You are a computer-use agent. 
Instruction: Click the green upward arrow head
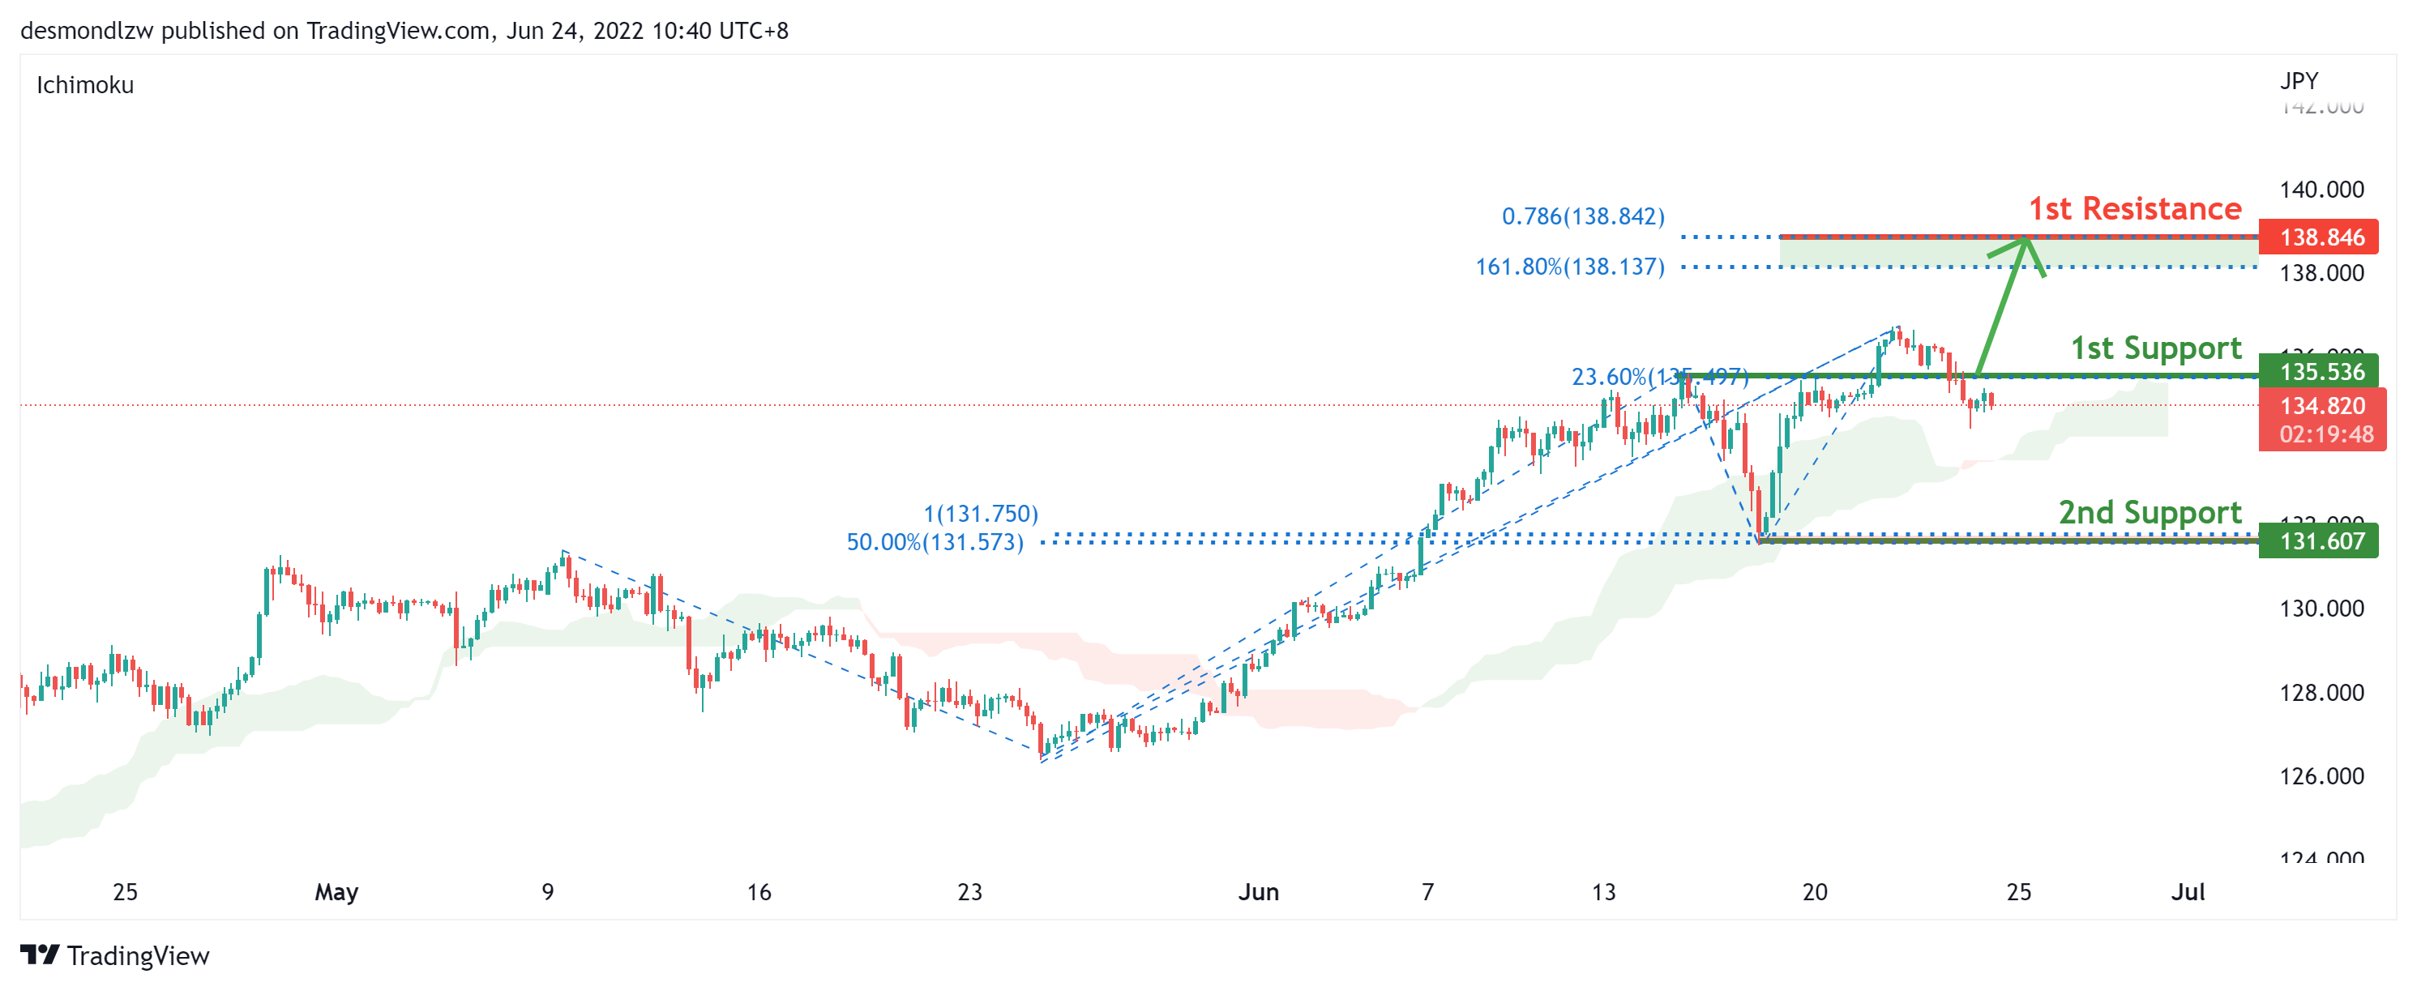click(x=2026, y=247)
